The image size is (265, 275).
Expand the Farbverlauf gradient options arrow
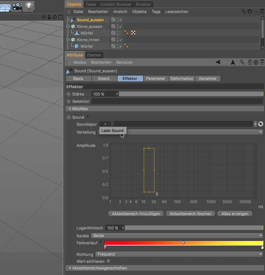click(101, 242)
